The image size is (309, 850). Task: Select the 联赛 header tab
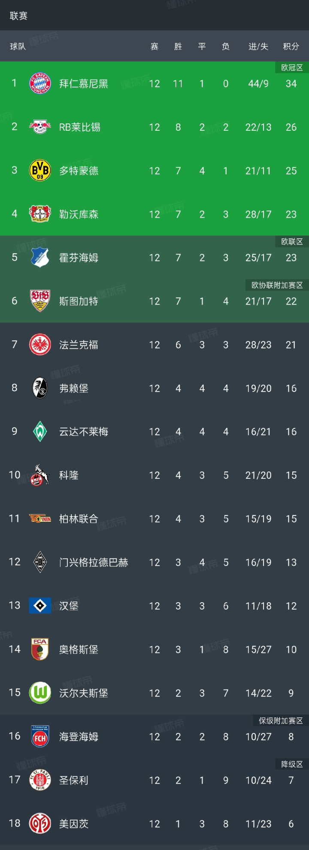(x=18, y=15)
